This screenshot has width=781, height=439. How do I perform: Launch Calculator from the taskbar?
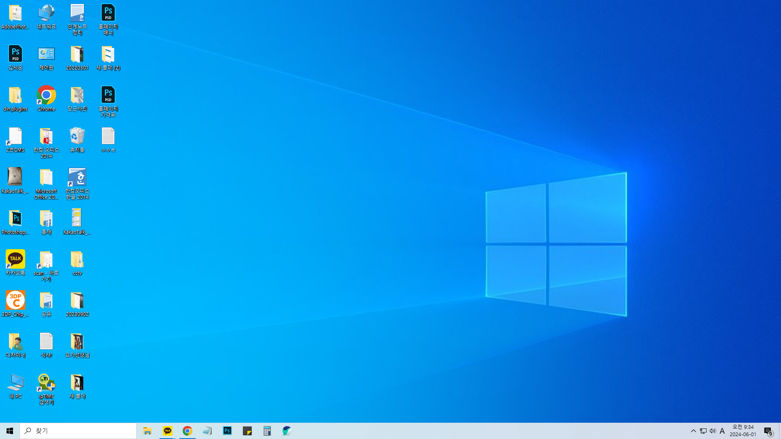click(x=267, y=431)
